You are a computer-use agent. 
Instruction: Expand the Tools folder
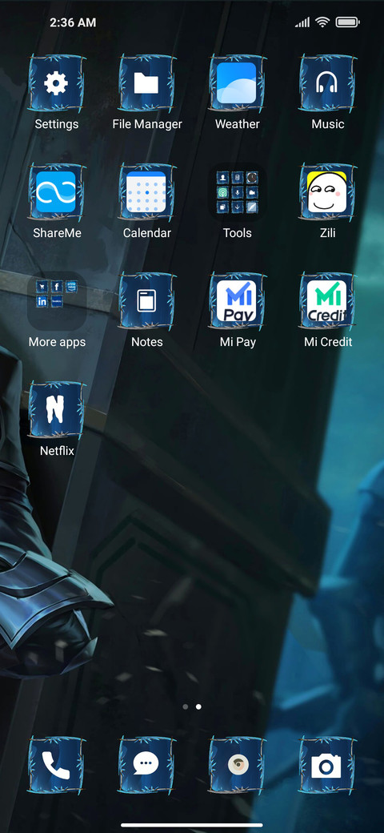(237, 192)
